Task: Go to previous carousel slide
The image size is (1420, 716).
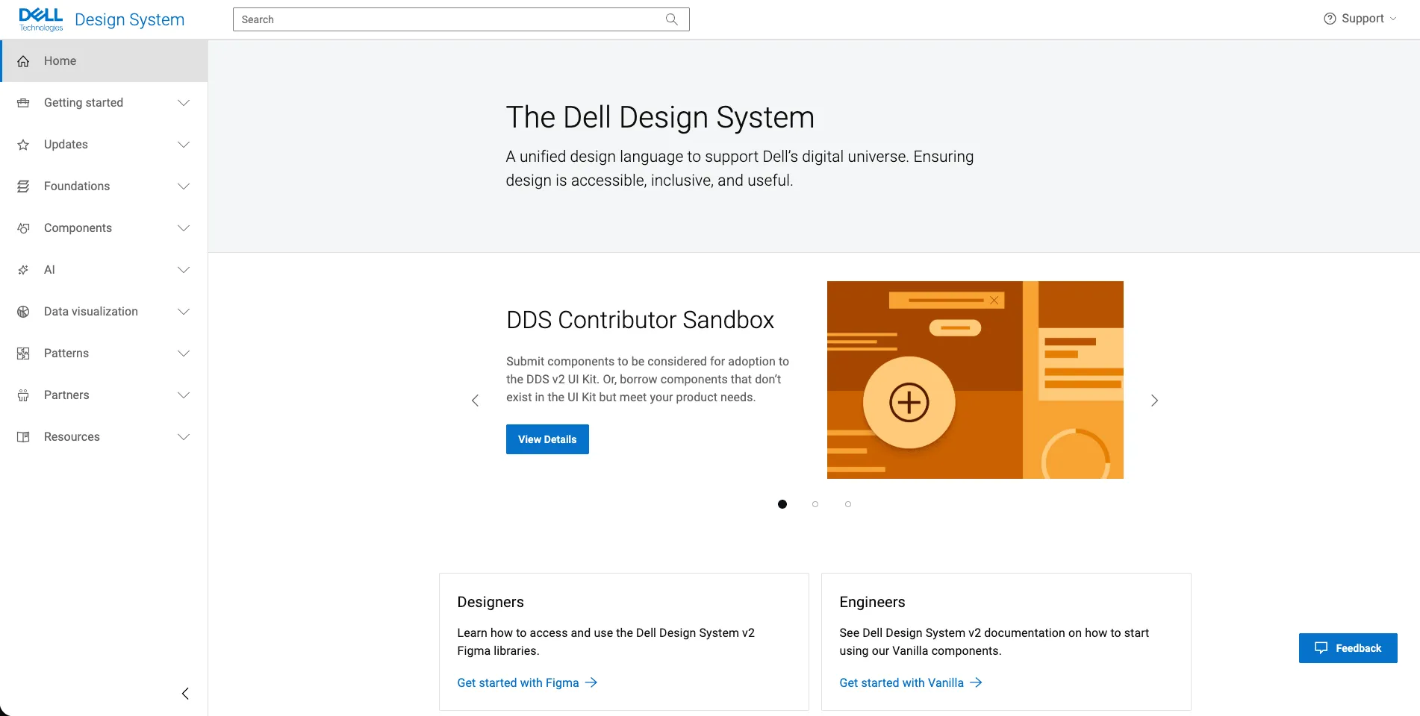Action: click(x=475, y=401)
